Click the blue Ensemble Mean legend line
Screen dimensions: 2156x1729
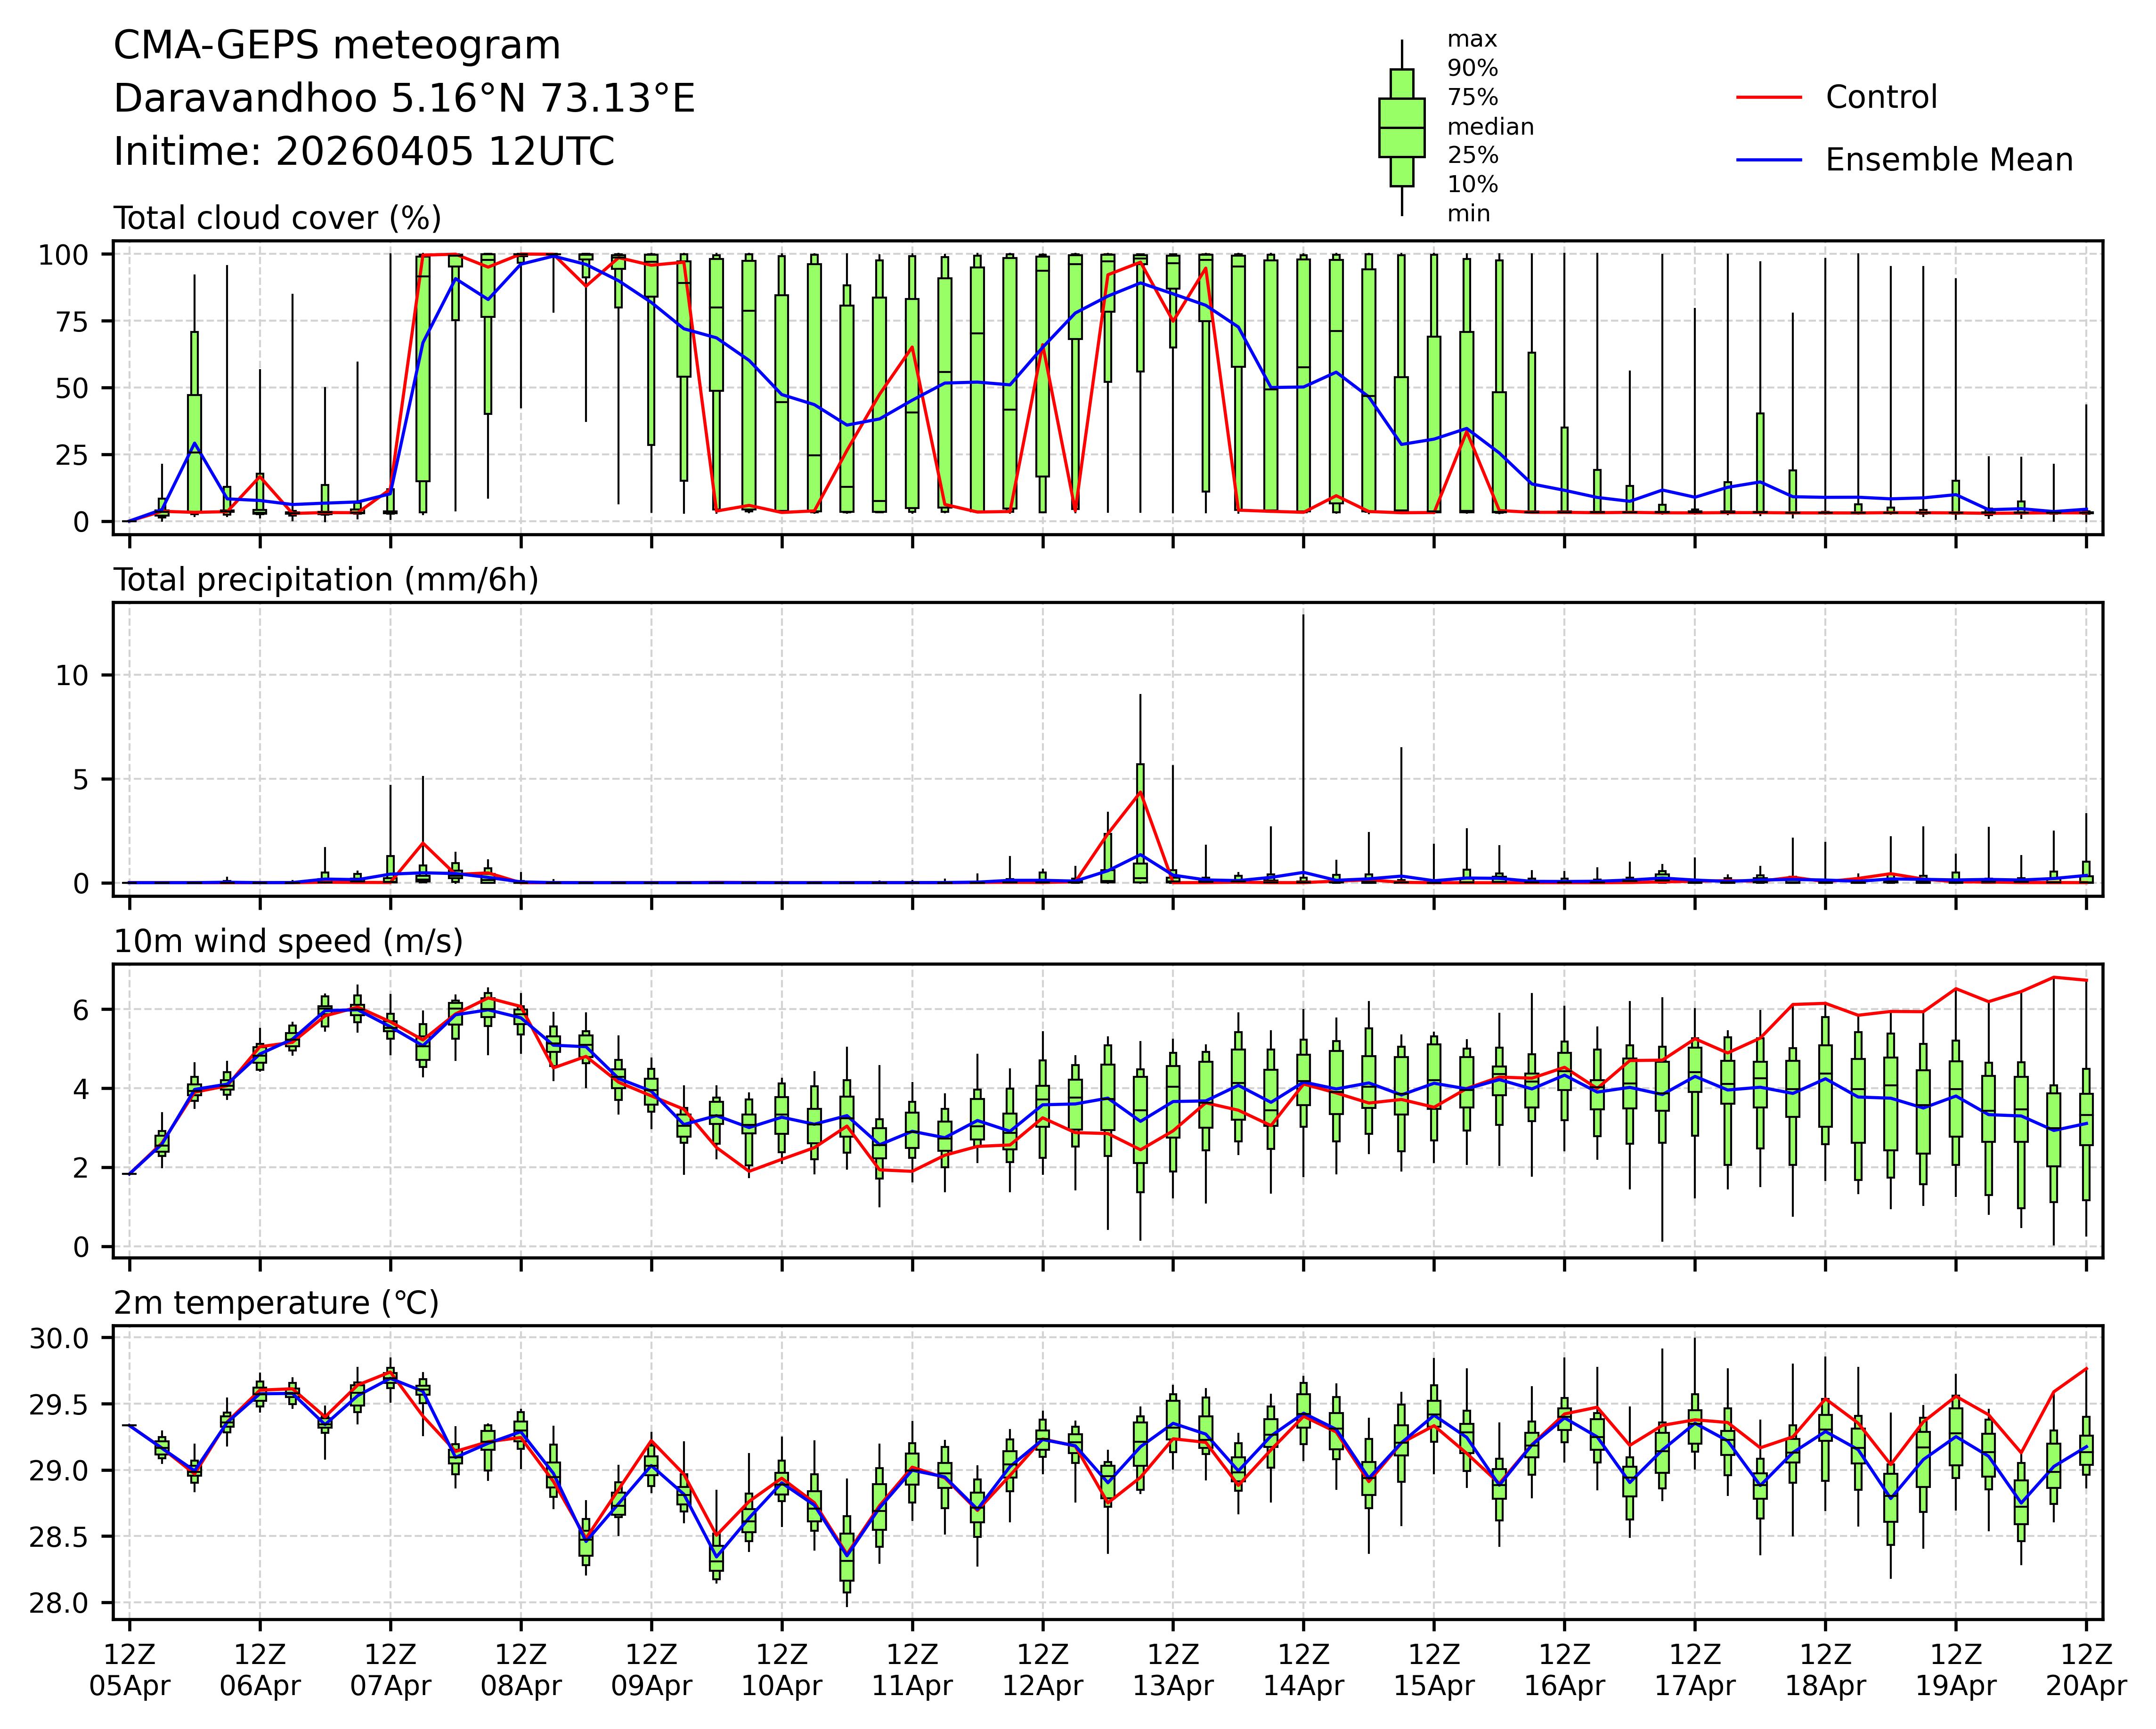[x=1768, y=160]
